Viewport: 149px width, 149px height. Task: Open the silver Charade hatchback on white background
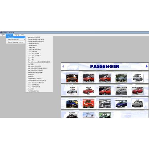click(x=138, y=78)
